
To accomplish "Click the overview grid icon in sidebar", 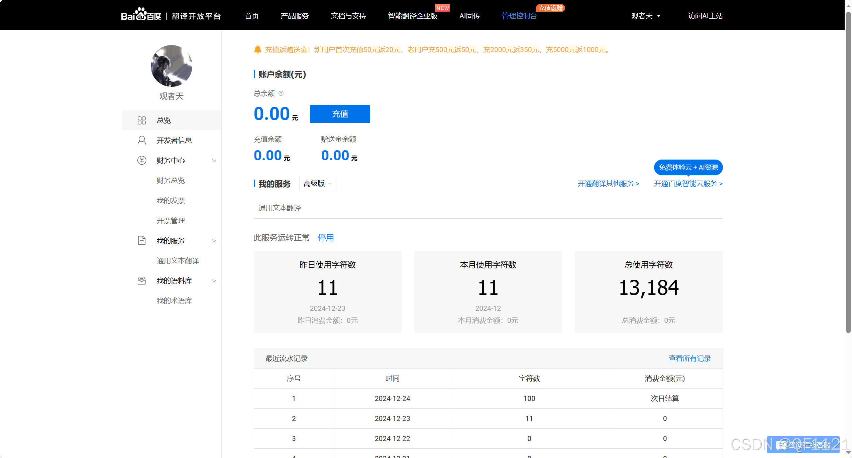I will [142, 120].
